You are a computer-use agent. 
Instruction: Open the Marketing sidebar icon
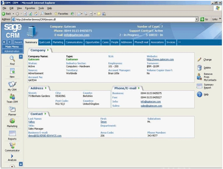tap(12, 121)
